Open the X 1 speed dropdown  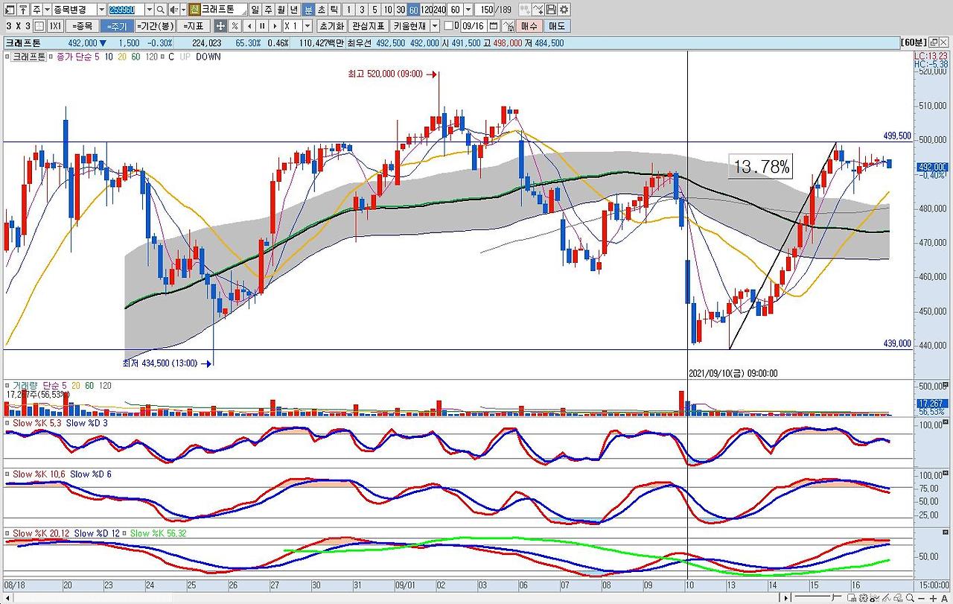(307, 26)
